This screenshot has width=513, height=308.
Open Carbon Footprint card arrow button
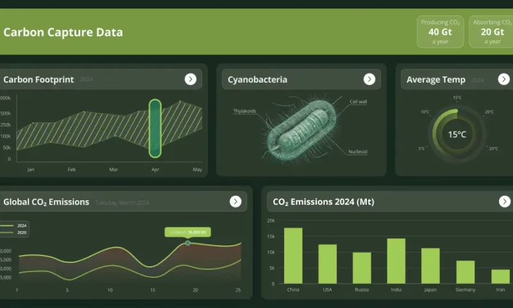(x=190, y=79)
